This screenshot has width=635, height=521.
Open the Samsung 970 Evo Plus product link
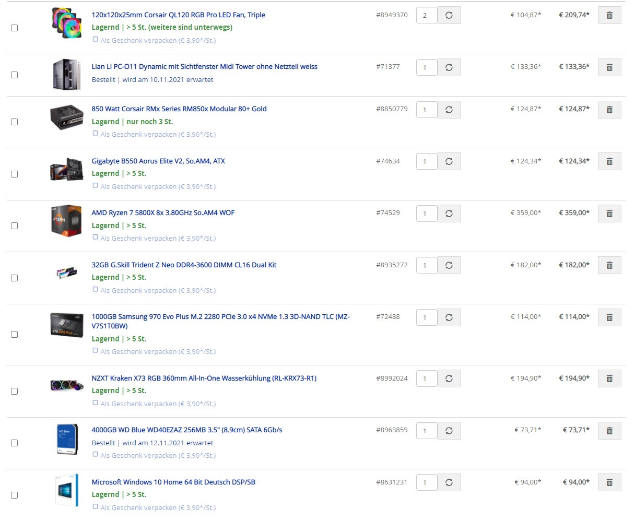pyautogui.click(x=220, y=321)
